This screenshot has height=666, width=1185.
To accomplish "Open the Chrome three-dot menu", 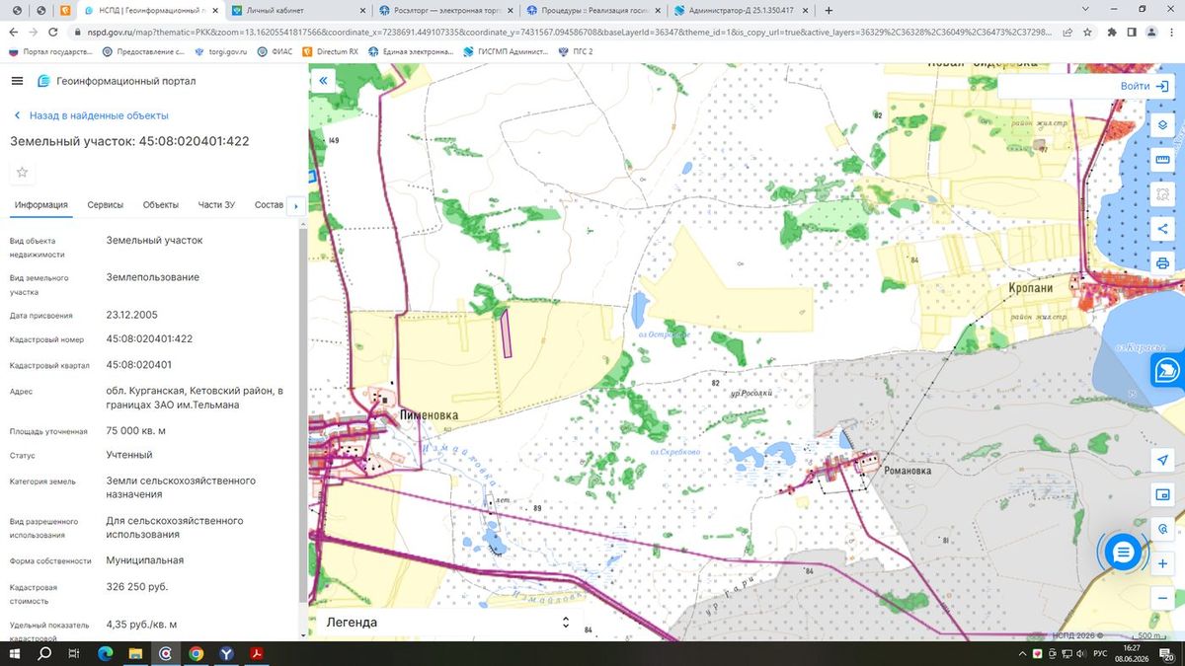I will (1171, 32).
